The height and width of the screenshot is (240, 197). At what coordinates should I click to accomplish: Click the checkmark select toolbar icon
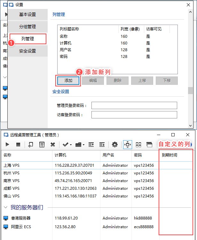point(66,145)
